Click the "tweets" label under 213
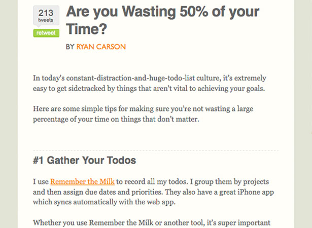Viewport: 312px width, 228px height. 46,20
